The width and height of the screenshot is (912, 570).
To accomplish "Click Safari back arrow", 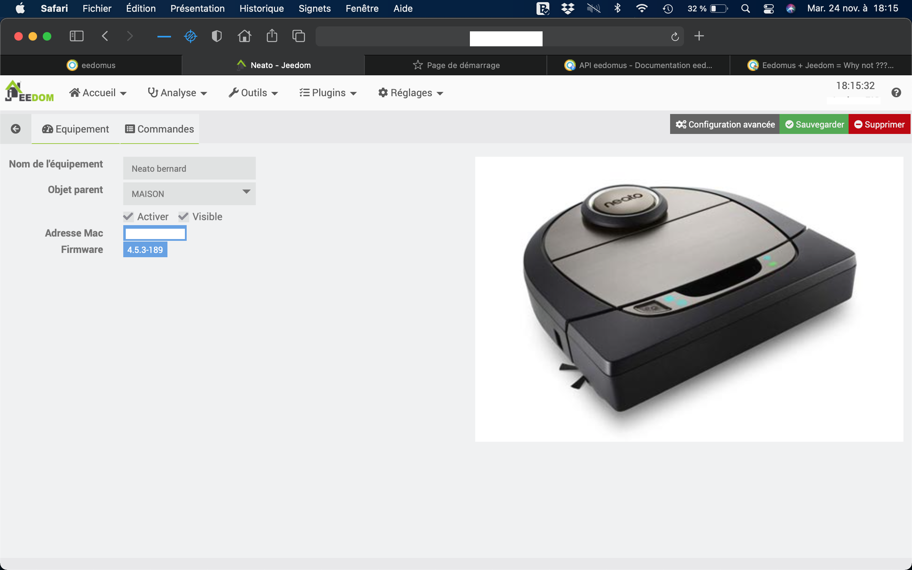I will [105, 36].
